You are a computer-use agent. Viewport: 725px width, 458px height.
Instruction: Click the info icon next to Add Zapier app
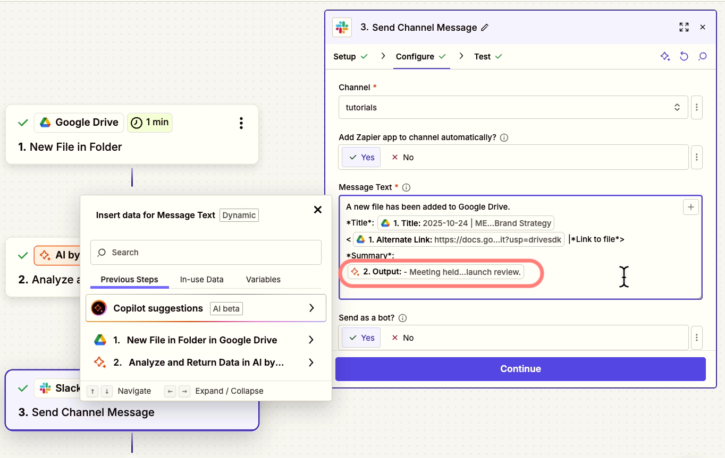coord(504,137)
